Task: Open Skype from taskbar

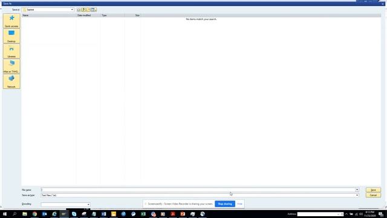Action: (x=74, y=214)
